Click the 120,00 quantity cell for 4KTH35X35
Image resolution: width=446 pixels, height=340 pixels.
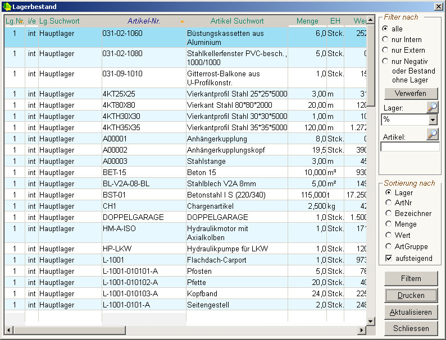pyautogui.click(x=307, y=127)
